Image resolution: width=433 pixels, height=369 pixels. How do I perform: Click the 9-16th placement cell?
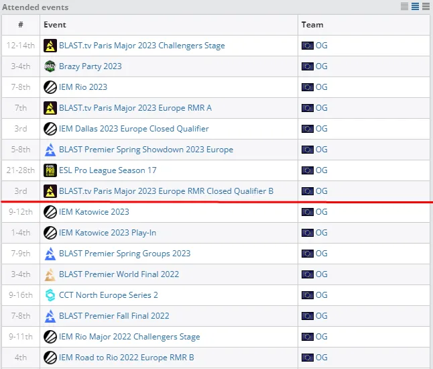tap(21, 295)
